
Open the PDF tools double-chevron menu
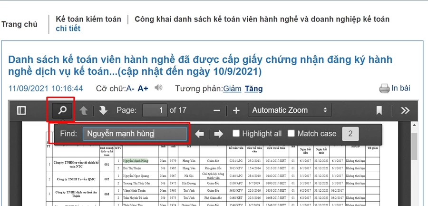405,110
